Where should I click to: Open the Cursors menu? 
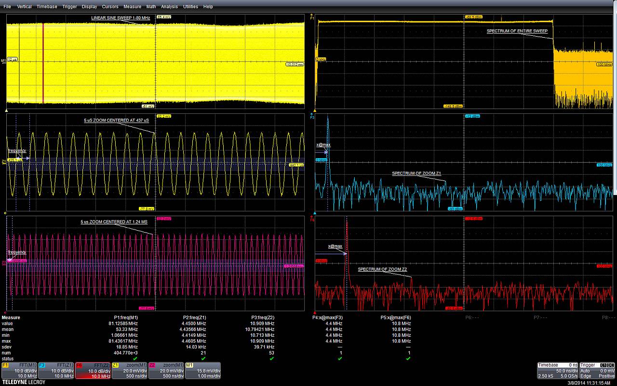click(x=110, y=7)
